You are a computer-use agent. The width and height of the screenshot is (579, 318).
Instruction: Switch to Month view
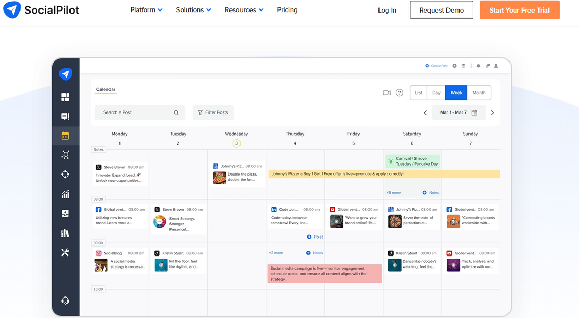(x=479, y=93)
